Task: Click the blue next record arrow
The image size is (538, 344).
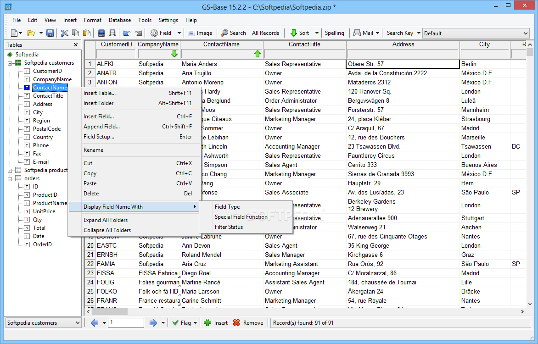Action: tap(153, 323)
